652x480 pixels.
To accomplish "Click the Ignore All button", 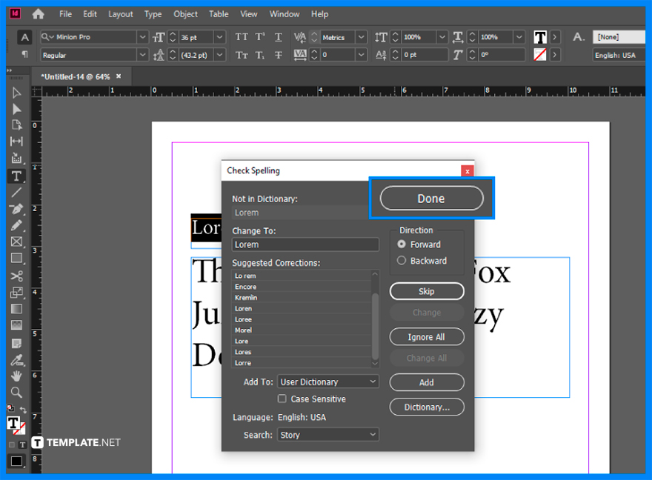I will point(427,337).
